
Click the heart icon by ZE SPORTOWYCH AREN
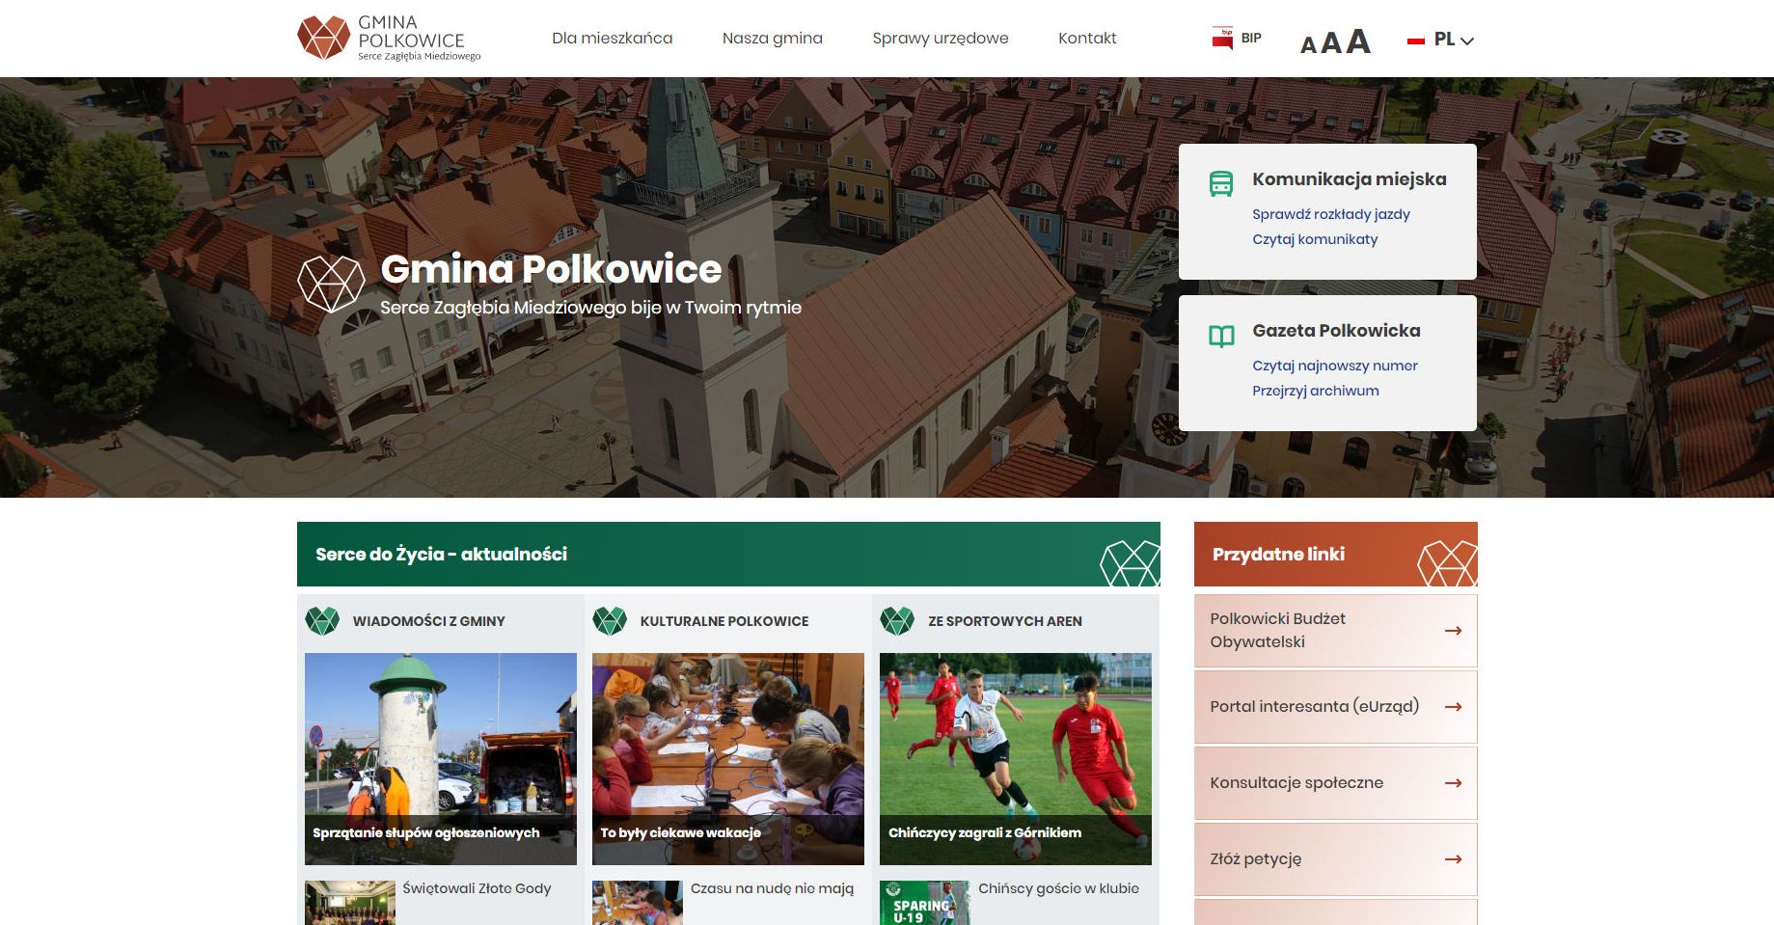point(896,621)
